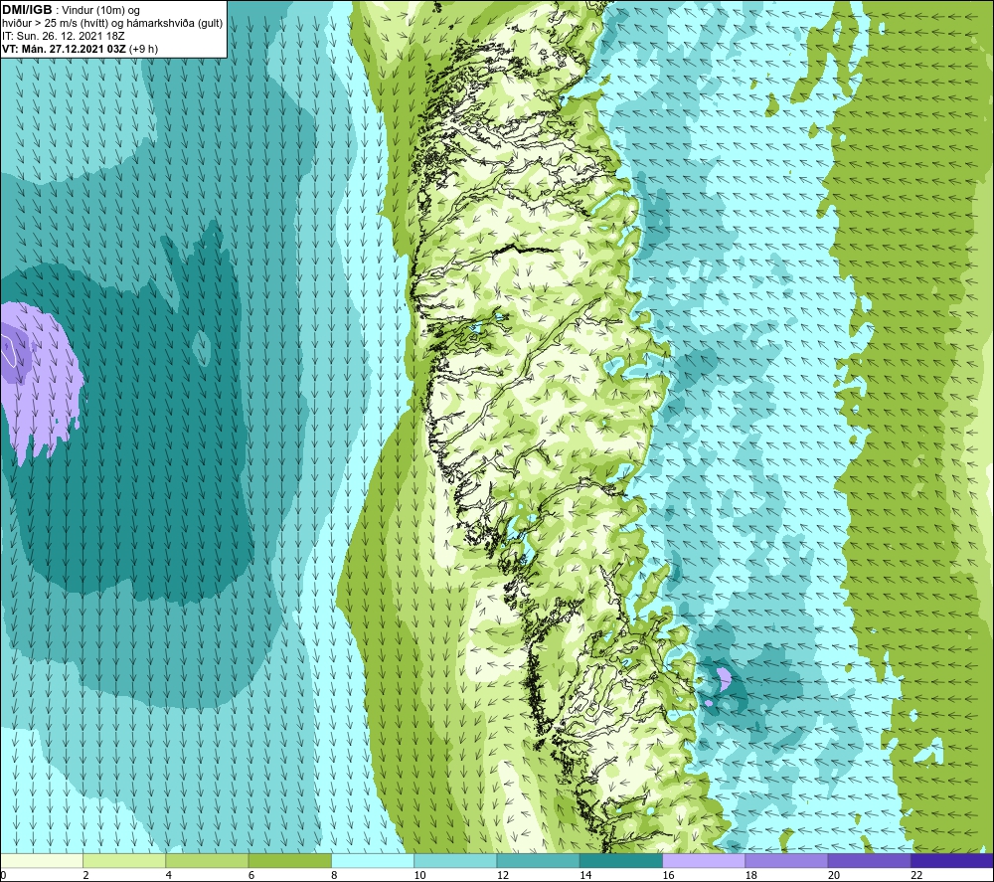
Task: Click the pale cream 0–2 m/s color swatch
Action: coord(42,860)
